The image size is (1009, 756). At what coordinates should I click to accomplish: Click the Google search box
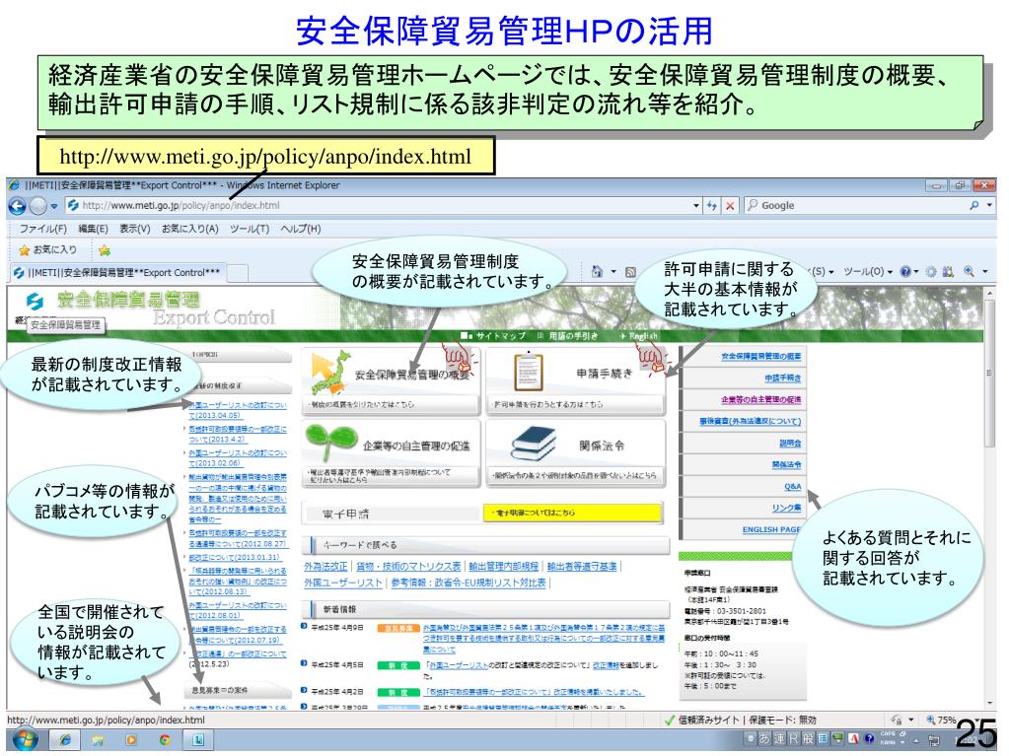click(x=856, y=206)
